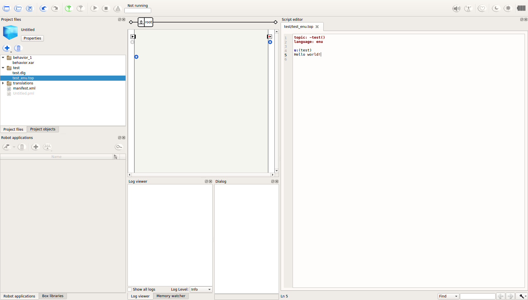Open the Log viewer tab
This screenshot has height=300, width=528.
140,296
